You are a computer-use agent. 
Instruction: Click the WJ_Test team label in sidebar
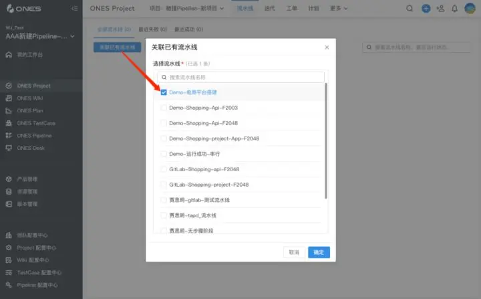[15, 27]
